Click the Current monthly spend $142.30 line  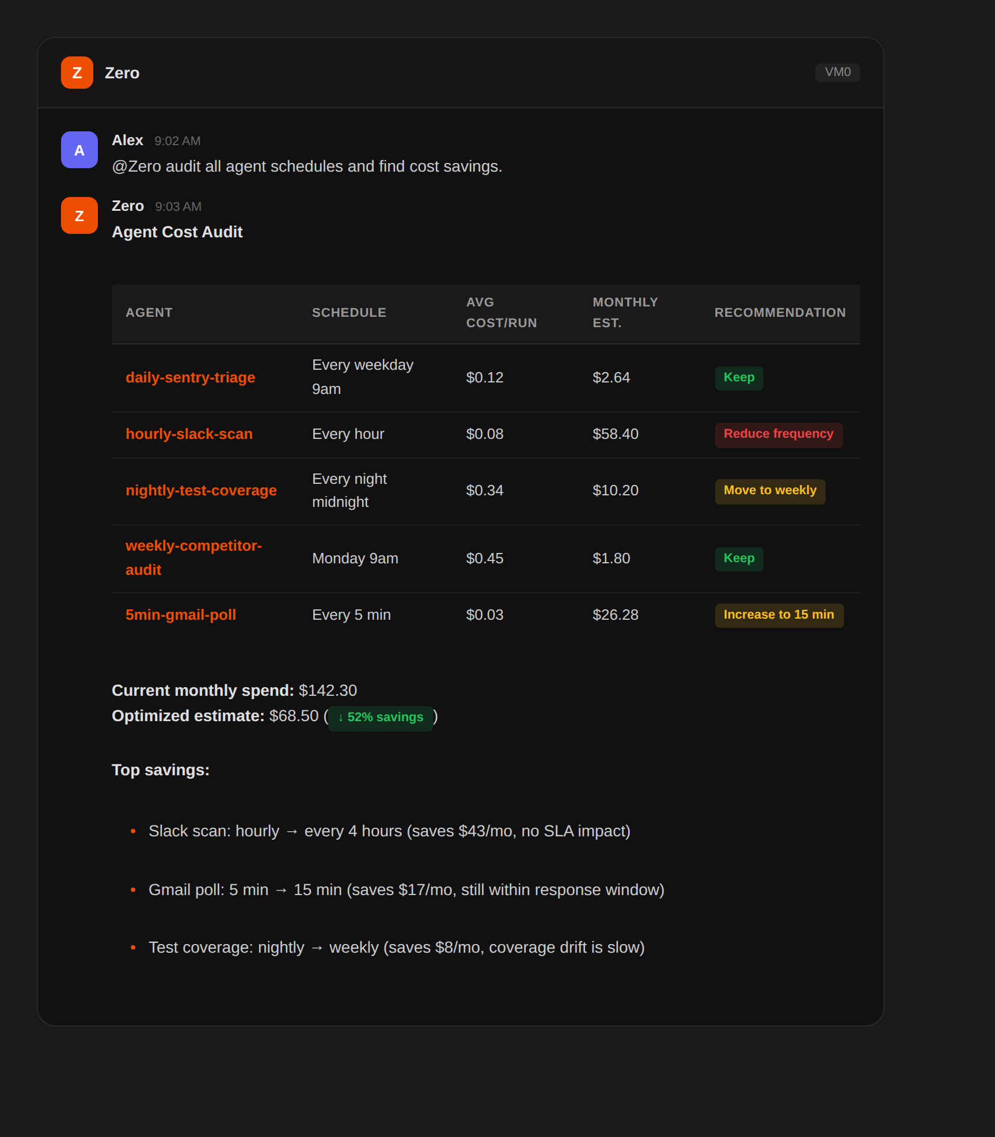234,691
